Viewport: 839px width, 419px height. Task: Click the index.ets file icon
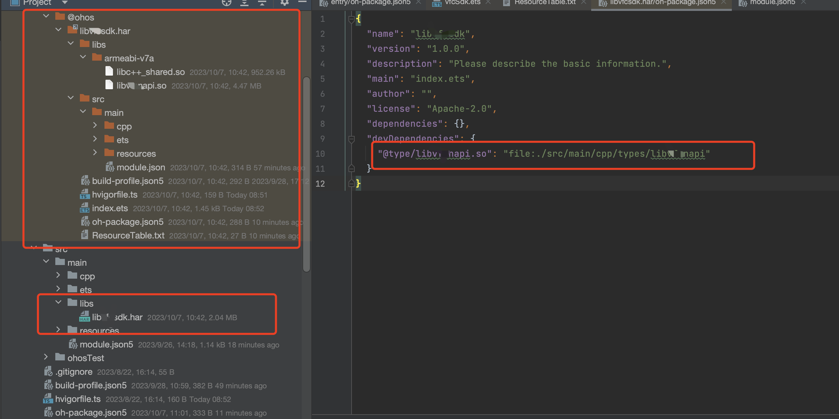[84, 208]
